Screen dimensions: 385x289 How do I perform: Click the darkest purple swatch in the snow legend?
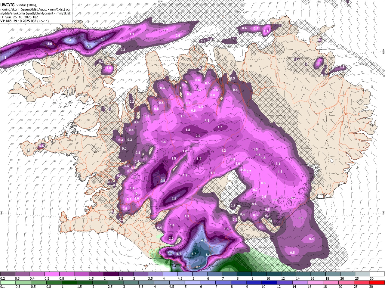click(112, 274)
